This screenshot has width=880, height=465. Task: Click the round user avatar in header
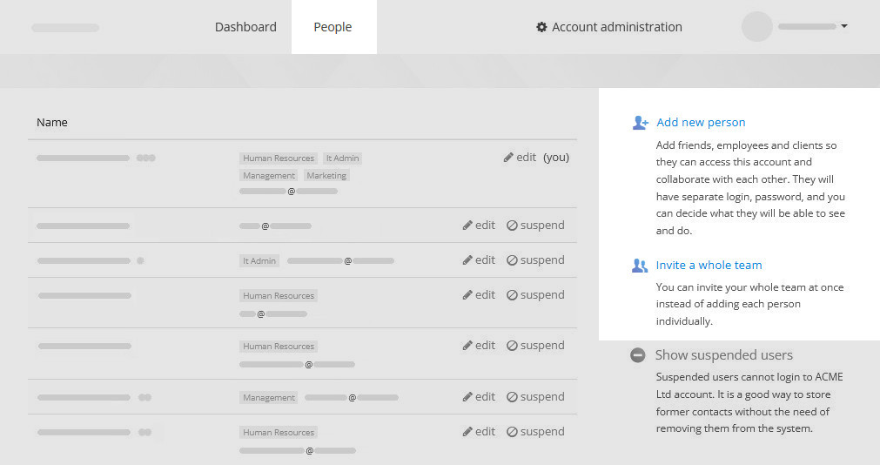pos(757,26)
